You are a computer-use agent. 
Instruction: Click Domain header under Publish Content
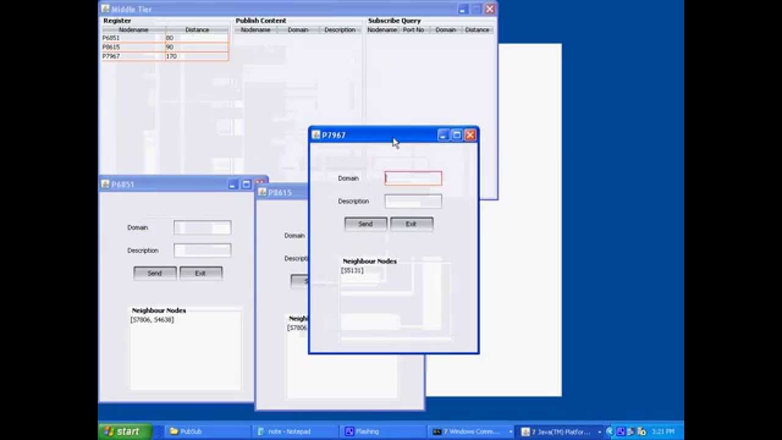coord(298,30)
